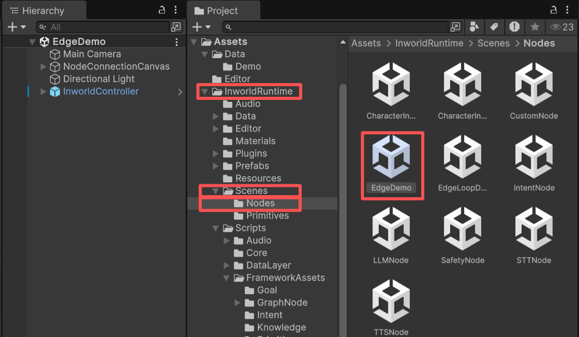The image size is (579, 337).
Task: Select Directional Light object
Action: click(x=99, y=79)
